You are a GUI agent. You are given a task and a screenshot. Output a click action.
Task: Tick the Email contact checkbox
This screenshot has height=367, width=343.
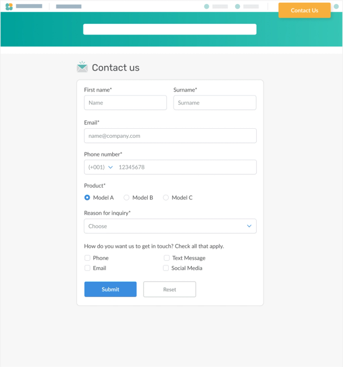pos(87,268)
